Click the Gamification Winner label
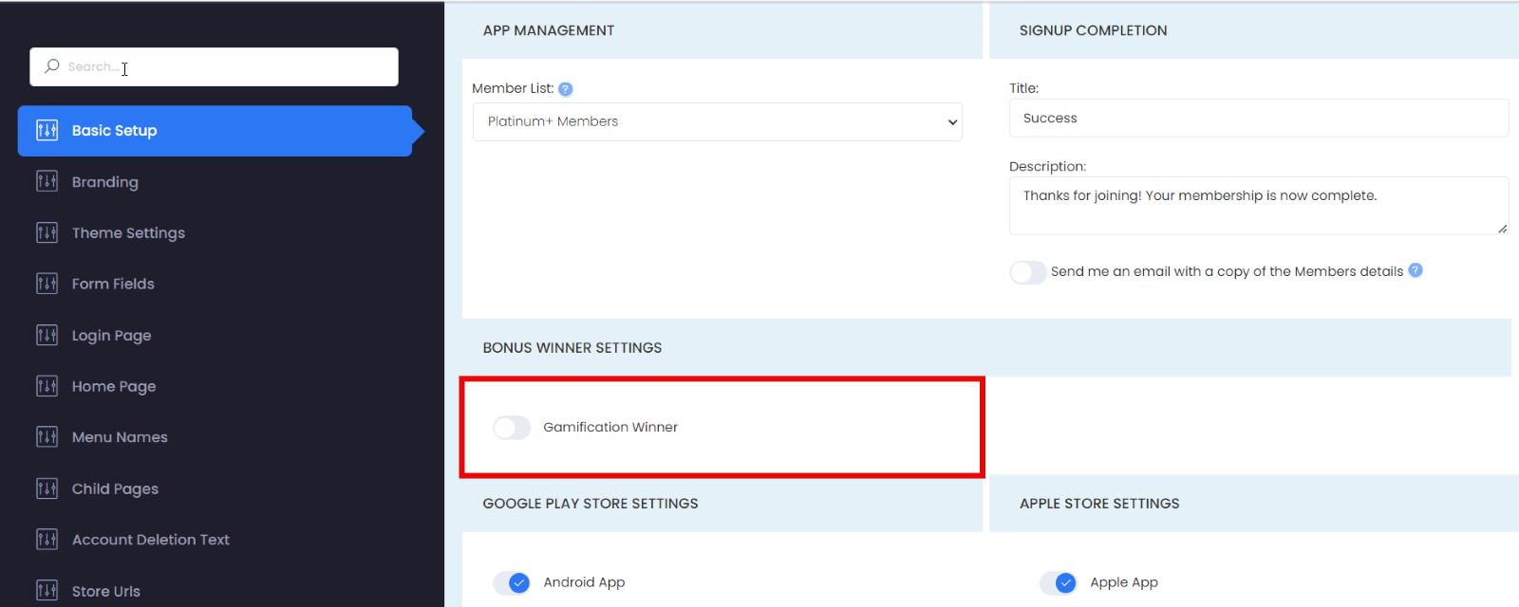This screenshot has width=1519, height=607. pyautogui.click(x=610, y=428)
